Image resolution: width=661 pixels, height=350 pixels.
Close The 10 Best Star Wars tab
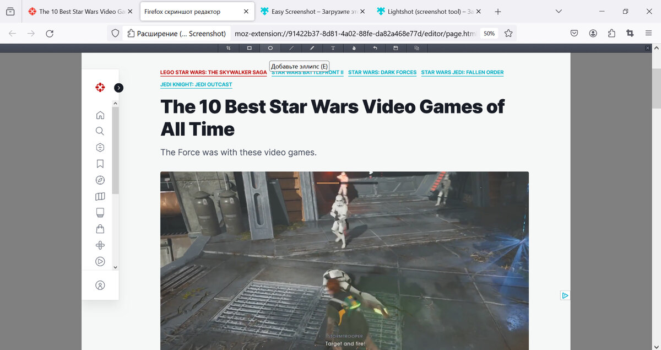coord(129,12)
